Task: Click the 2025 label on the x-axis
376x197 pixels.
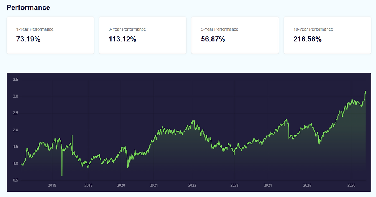Action: click(307, 185)
